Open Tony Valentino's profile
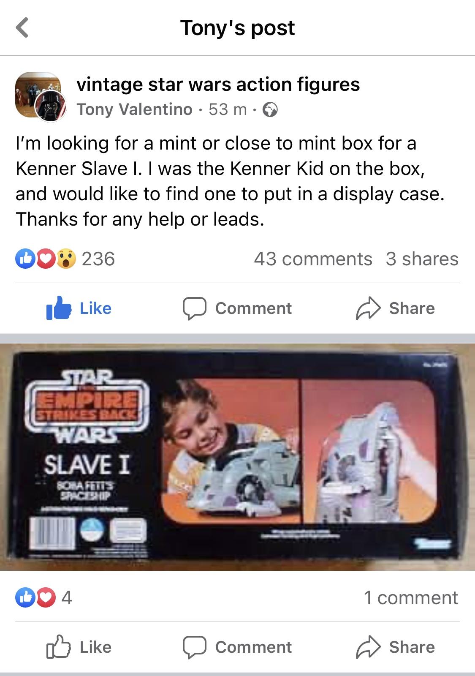The height and width of the screenshot is (676, 475). pyautogui.click(x=135, y=109)
